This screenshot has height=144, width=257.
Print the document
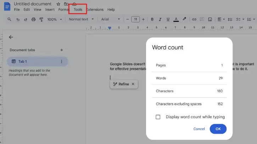pos(33,20)
